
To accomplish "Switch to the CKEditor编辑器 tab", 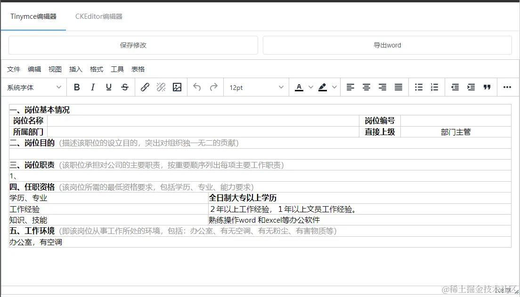I will point(99,16).
